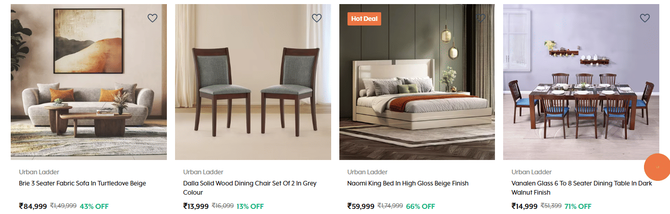Viewport: 670px width, 214px height.
Task: Click Urban Ladder brand under the sofa
Action: [x=39, y=172]
